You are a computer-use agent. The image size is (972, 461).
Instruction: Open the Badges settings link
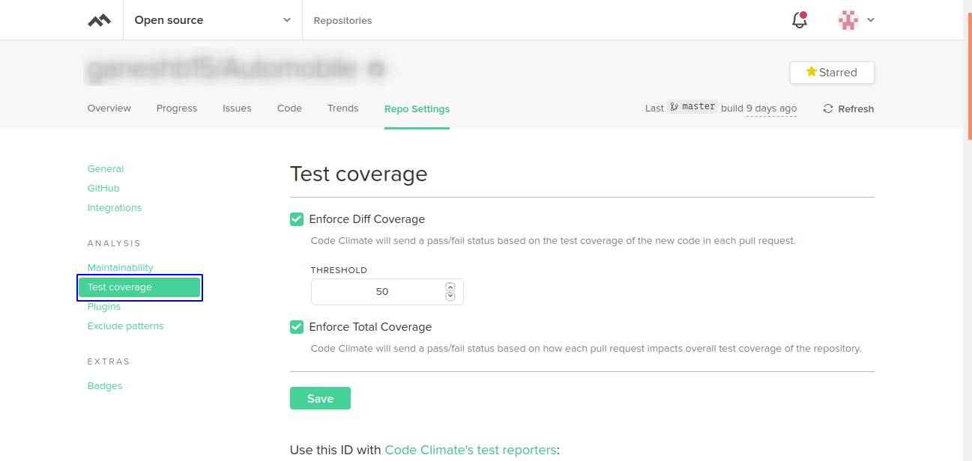pyautogui.click(x=105, y=386)
